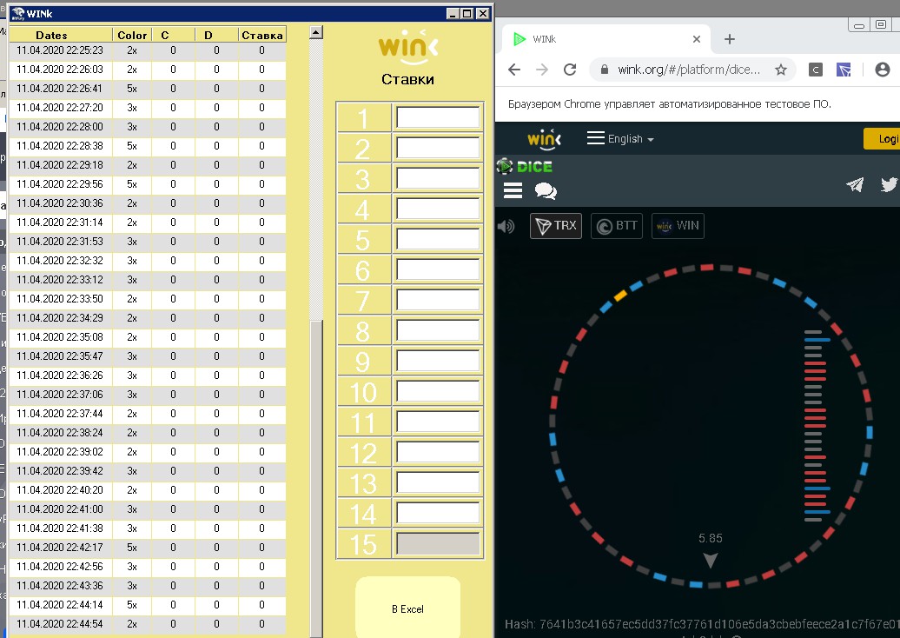The height and width of the screenshot is (638, 900).
Task: Select row 11.04.2020 22:40:20
Action: [x=148, y=490]
